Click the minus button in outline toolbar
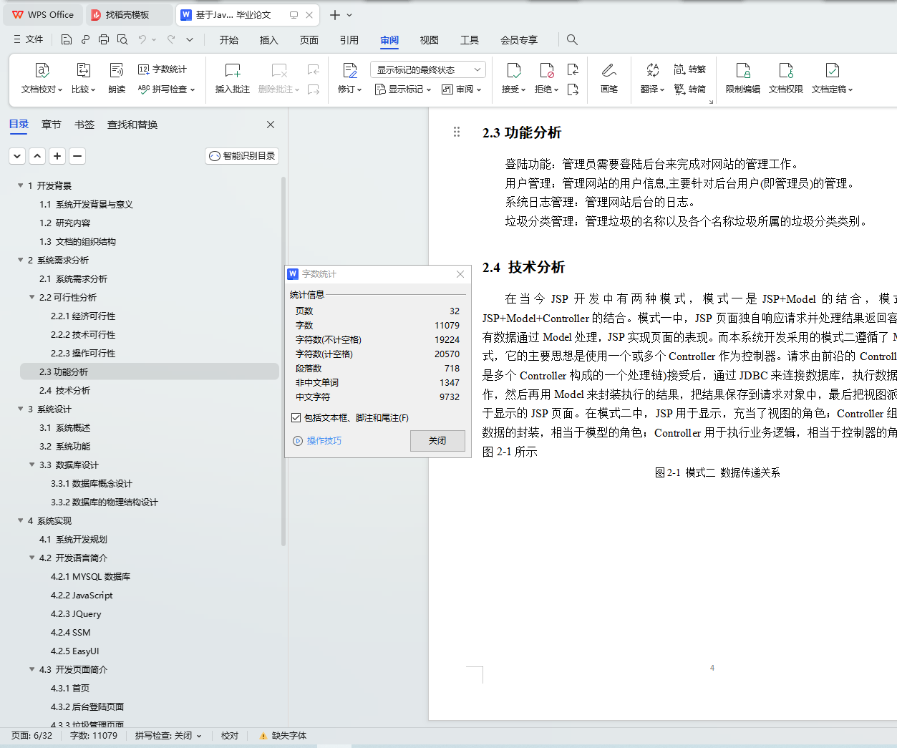The height and width of the screenshot is (748, 897). click(78, 155)
